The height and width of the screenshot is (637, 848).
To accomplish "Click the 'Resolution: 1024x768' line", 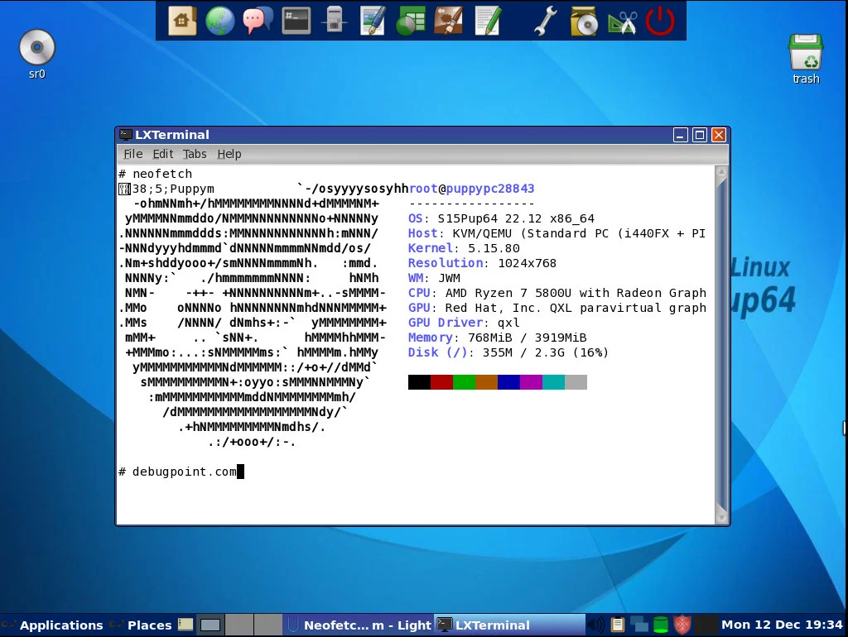I will 483,263.
